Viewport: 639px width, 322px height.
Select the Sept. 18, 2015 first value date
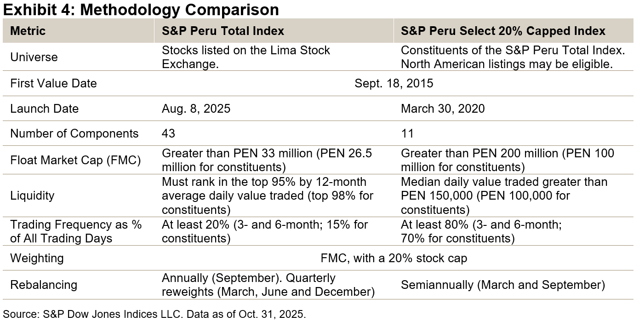point(394,83)
